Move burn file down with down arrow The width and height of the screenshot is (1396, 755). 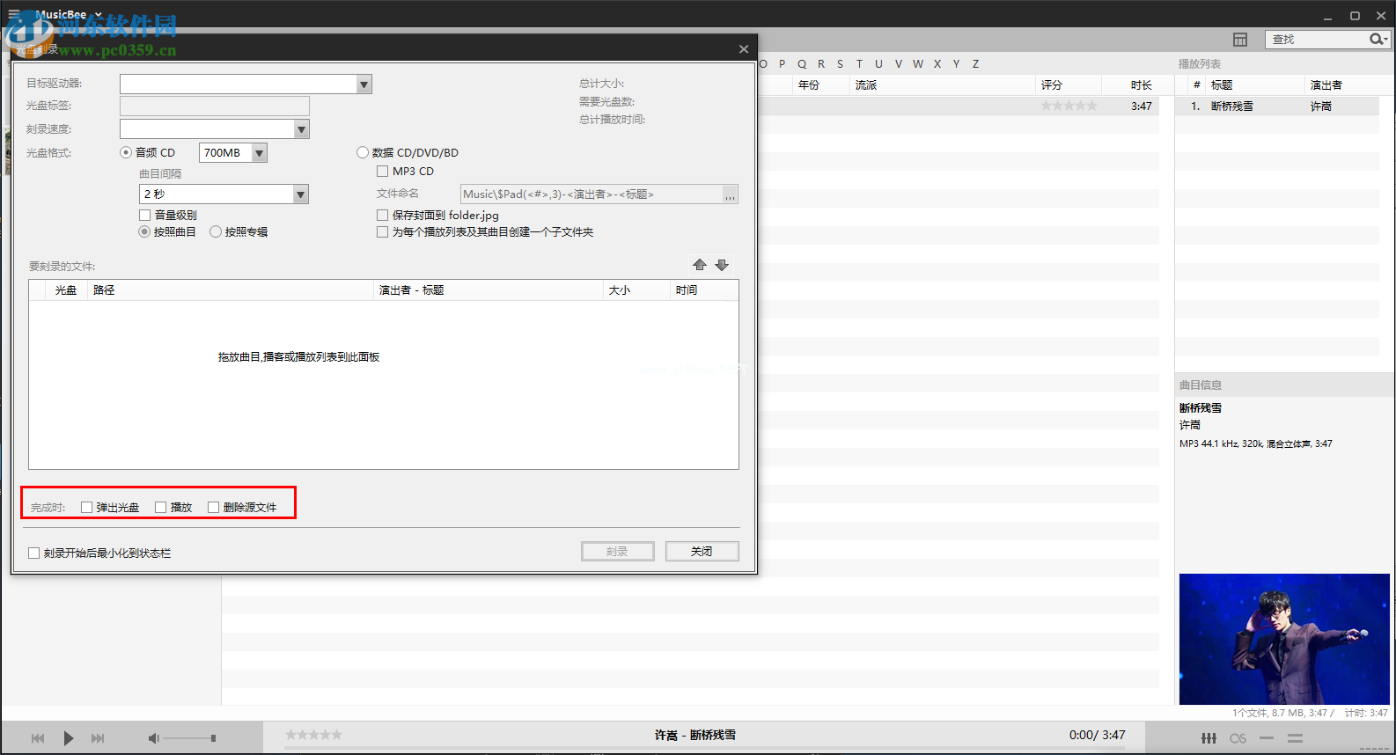[x=722, y=265]
